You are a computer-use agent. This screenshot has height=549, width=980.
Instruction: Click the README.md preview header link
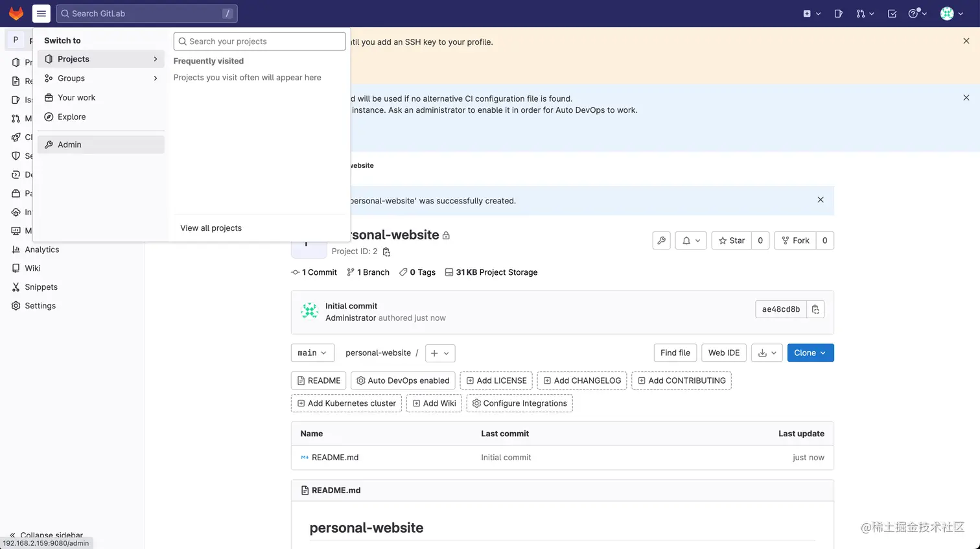[336, 490]
